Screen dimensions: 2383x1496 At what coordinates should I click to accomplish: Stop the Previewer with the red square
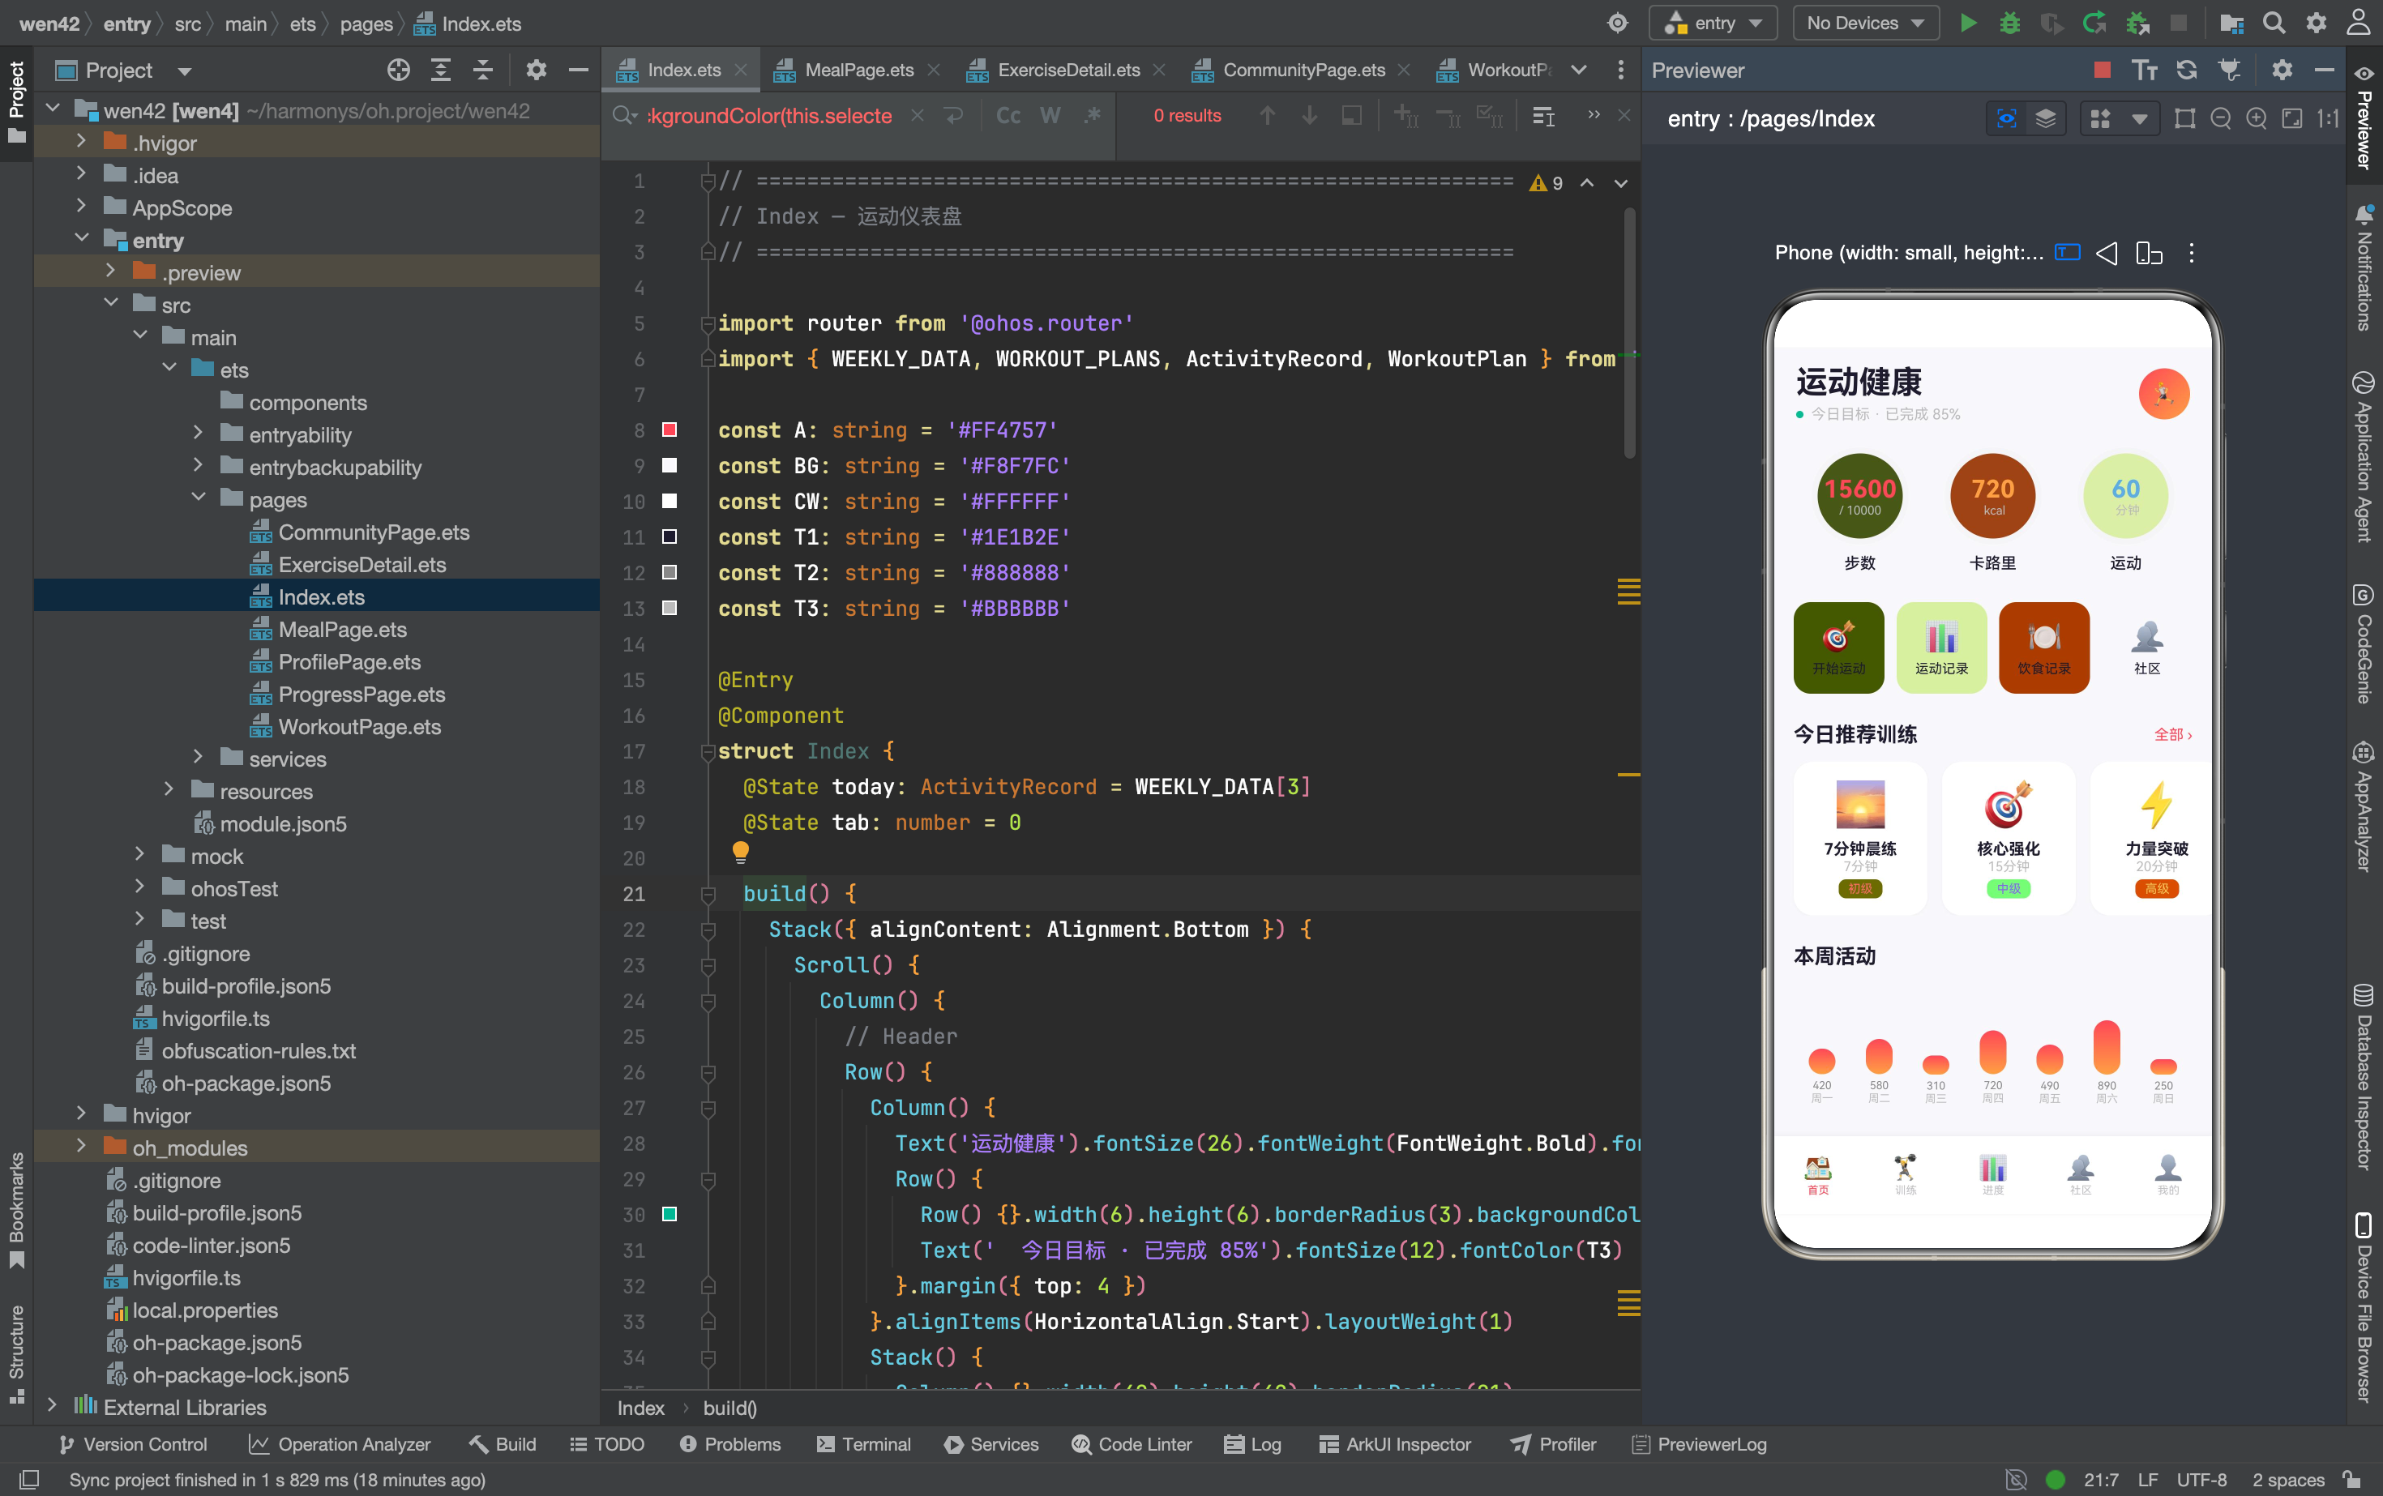click(2102, 71)
